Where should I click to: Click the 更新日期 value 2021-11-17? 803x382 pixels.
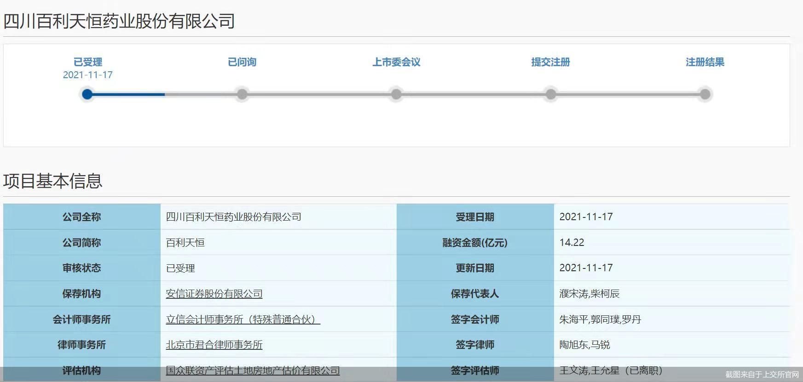[x=586, y=268]
